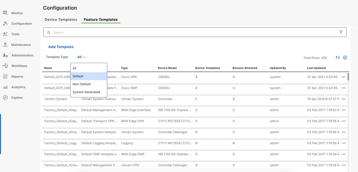The height and width of the screenshot is (172, 358).
Task: Open actions menu for Cisco OMP row
Action: (x=343, y=88)
